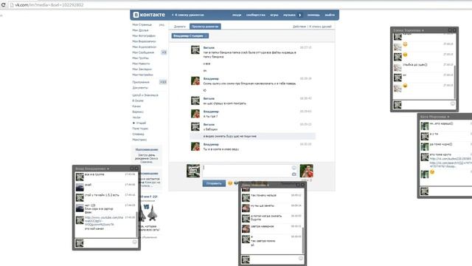Click emoji icon in chat popup with 'завтра наверное'
Viewport: 472px width, 266px height.
[301, 259]
